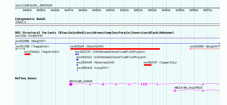
Task: Select the esv3432022 blue variant glyph
Action: pos(78,60)
